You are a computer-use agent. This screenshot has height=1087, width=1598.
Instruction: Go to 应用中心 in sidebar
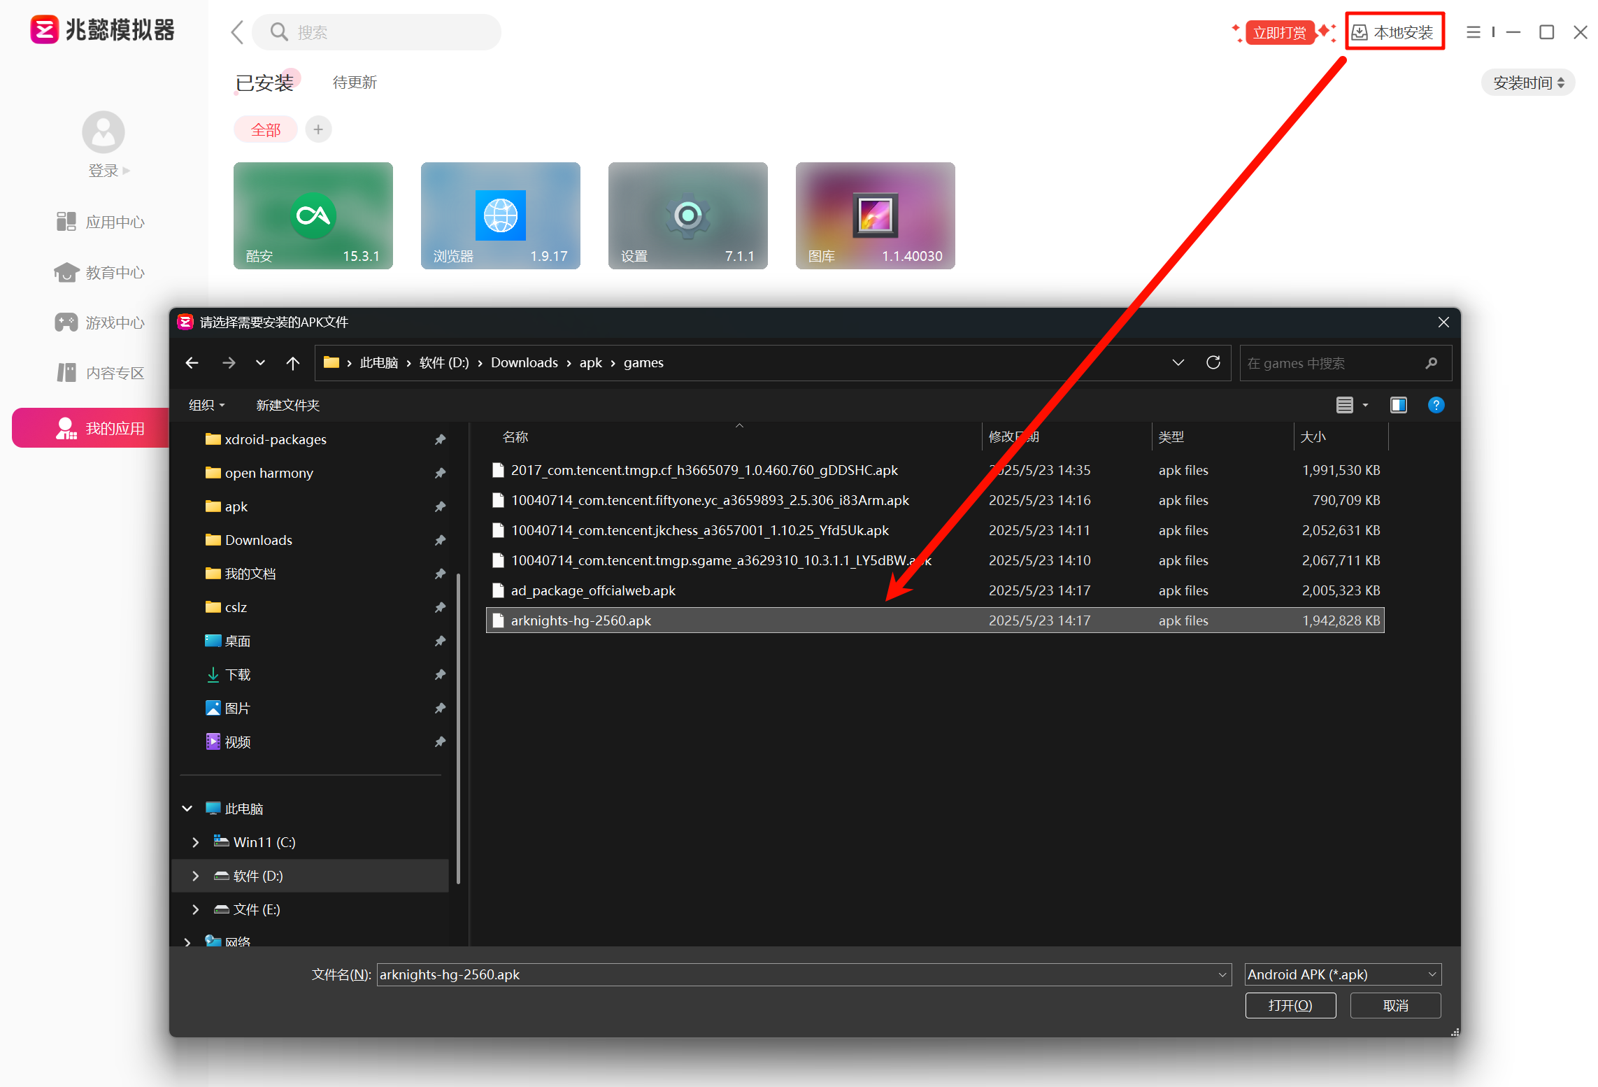pos(100,222)
